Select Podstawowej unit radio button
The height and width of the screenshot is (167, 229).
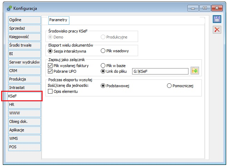point(103,86)
